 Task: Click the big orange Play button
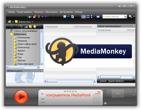[x=21, y=97]
